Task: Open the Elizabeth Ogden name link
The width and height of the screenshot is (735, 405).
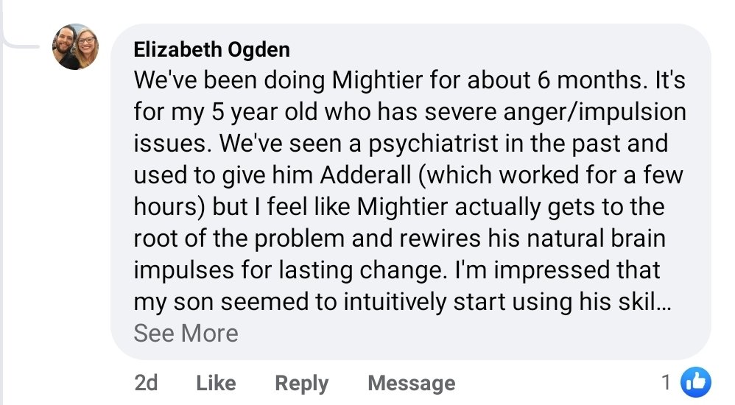Action: pos(212,49)
